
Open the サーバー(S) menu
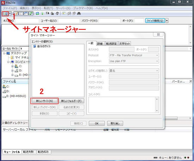click(x=63, y=8)
